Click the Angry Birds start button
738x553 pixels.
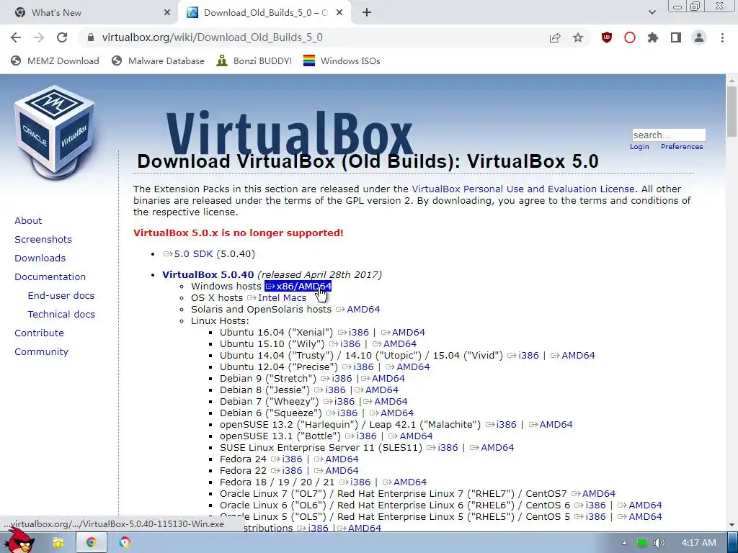(x=19, y=541)
